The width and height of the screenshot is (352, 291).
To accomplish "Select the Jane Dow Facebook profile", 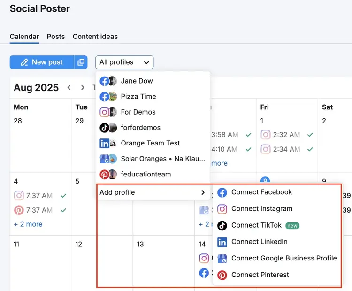I will pos(153,81).
